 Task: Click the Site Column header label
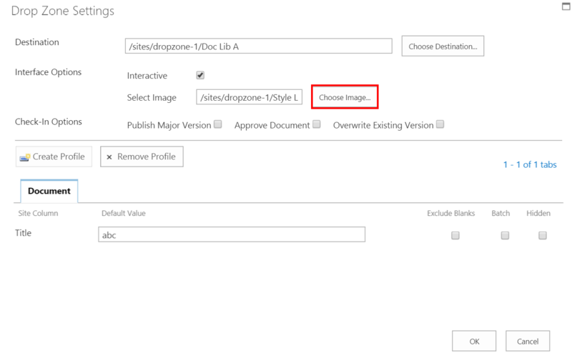[36, 213]
